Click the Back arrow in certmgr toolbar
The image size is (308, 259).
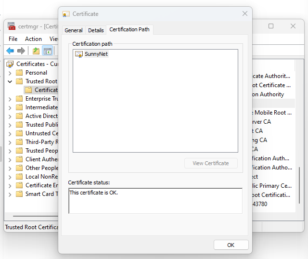pyautogui.click(x=10, y=51)
